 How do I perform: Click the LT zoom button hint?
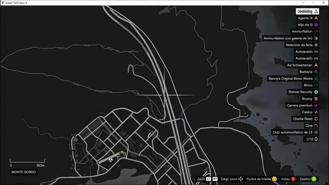click(x=208, y=179)
